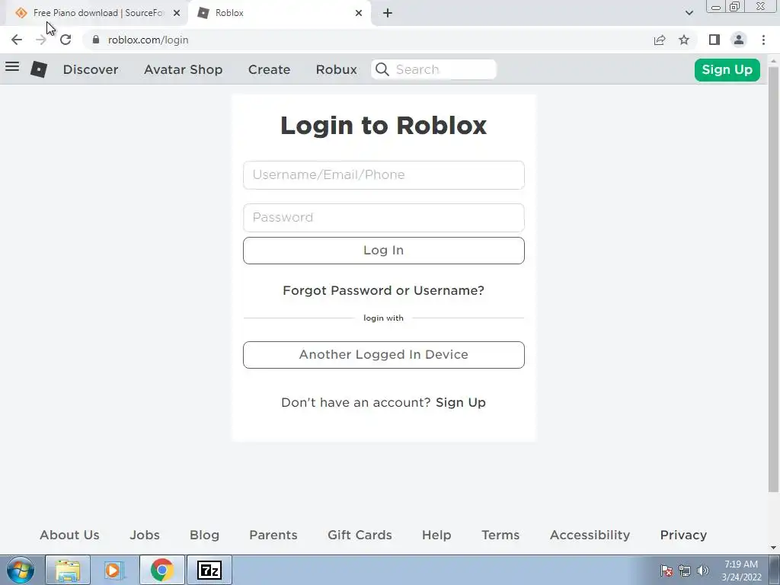Open the volume speaker tray icon
The height and width of the screenshot is (585, 780).
[703, 571]
